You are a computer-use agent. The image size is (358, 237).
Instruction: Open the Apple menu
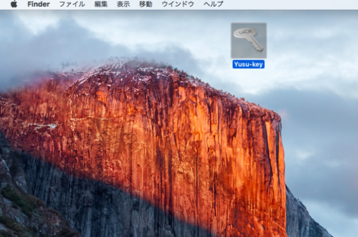(x=14, y=4)
